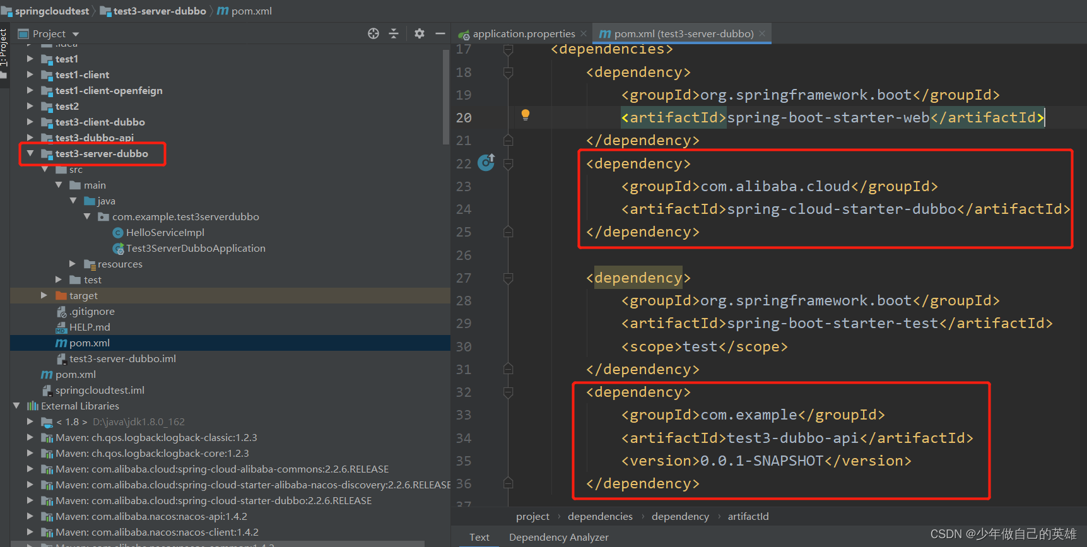Collapse the main folder
The height and width of the screenshot is (547, 1087).
(59, 185)
